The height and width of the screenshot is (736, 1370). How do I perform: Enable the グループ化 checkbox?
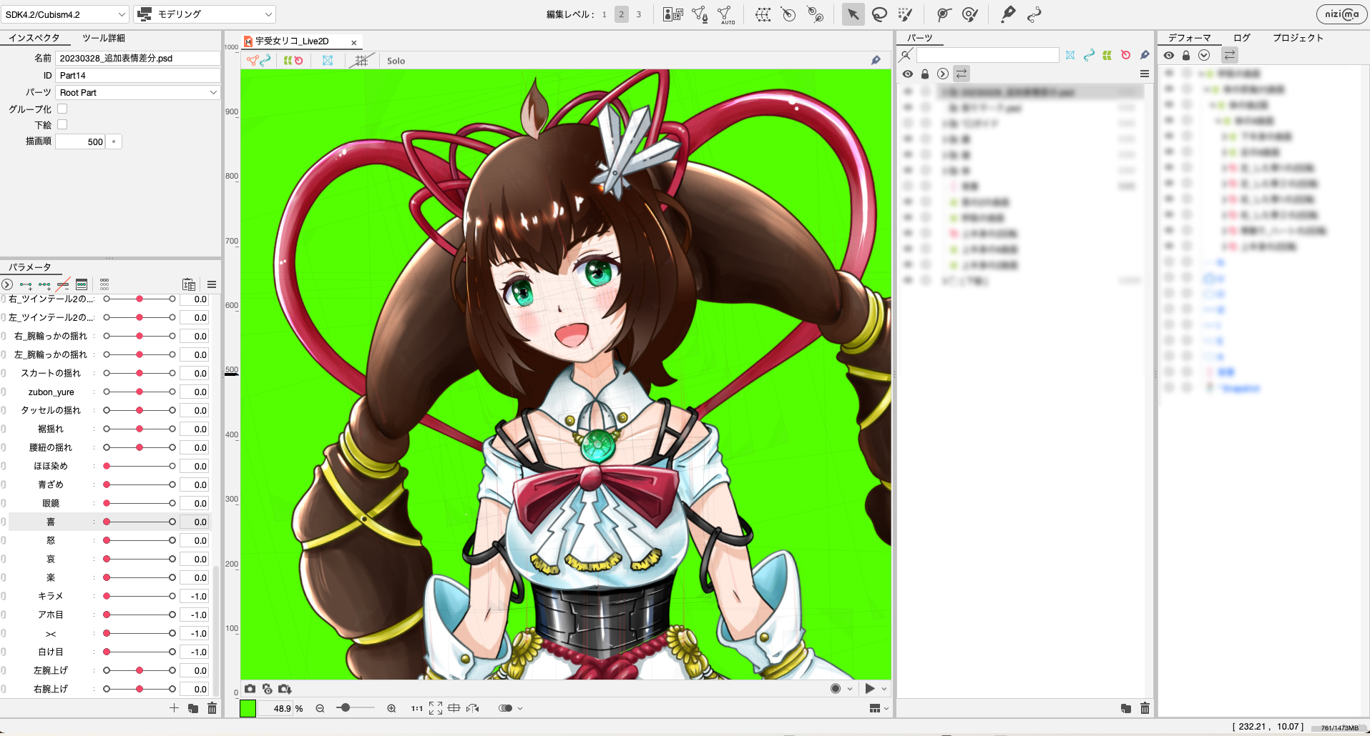coord(62,109)
